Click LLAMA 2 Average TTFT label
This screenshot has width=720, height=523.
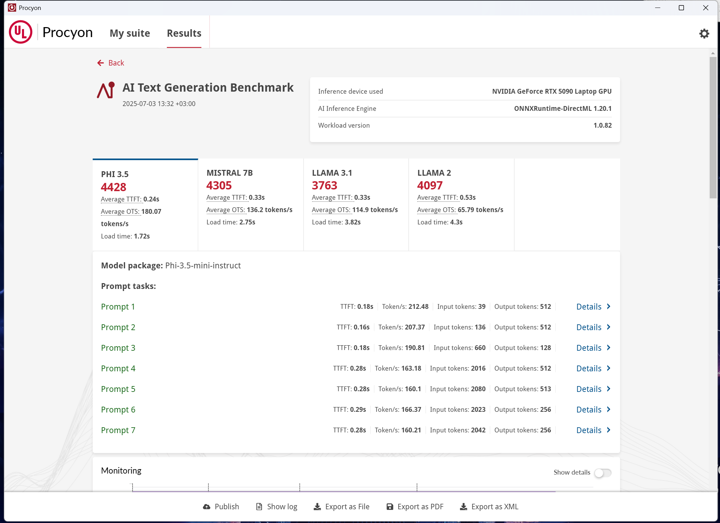(437, 198)
